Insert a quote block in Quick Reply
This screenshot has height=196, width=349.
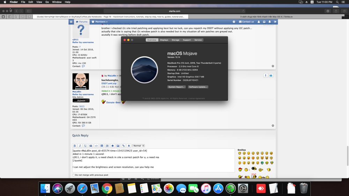(x=91, y=146)
